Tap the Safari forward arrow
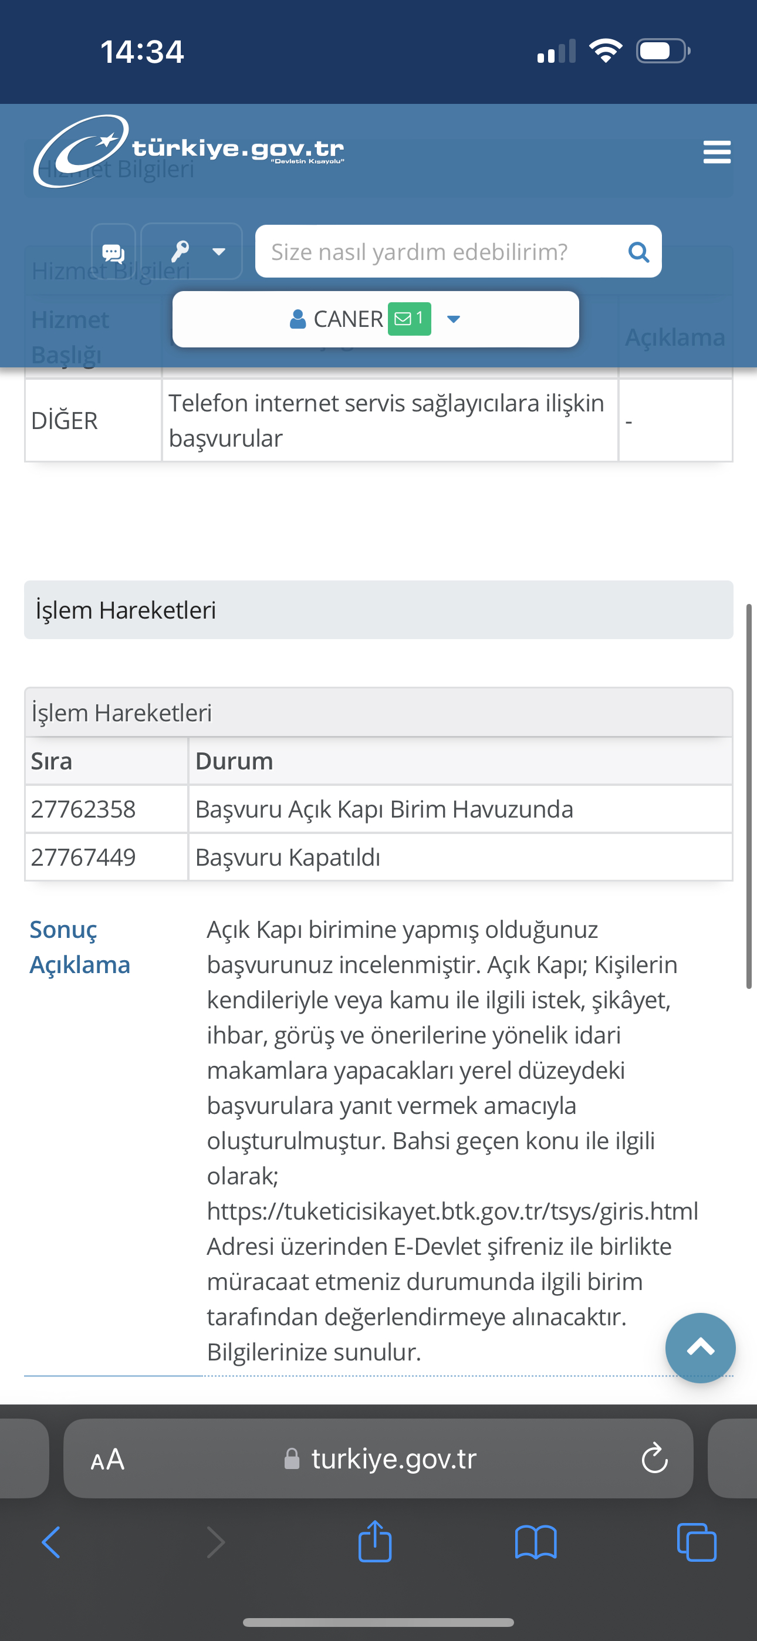The height and width of the screenshot is (1641, 757). coord(216,1542)
